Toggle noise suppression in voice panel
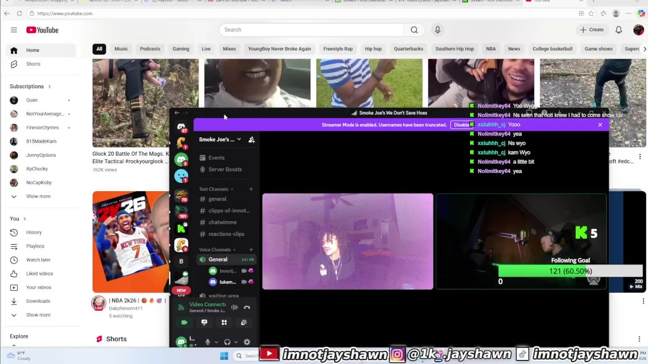Viewport: 648px width, 364px height. (x=234, y=307)
